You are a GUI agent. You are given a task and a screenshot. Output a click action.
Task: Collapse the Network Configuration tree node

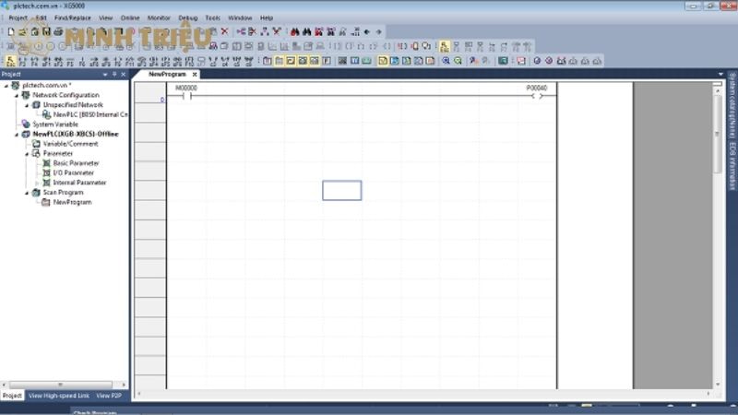click(x=16, y=95)
